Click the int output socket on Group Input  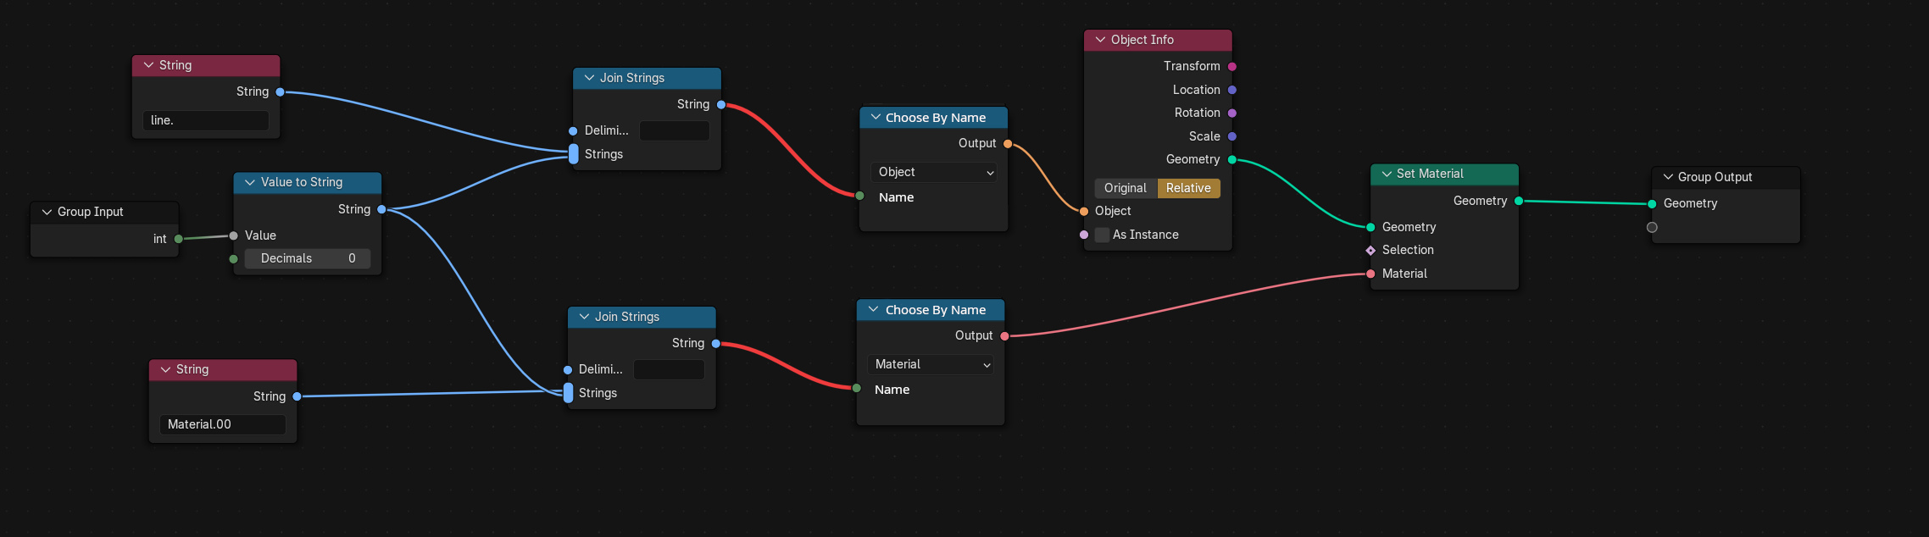[x=178, y=239]
